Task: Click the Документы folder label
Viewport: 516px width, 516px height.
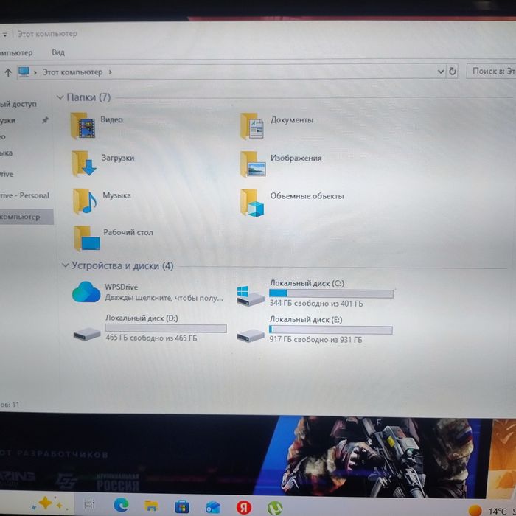Action: coord(292,120)
